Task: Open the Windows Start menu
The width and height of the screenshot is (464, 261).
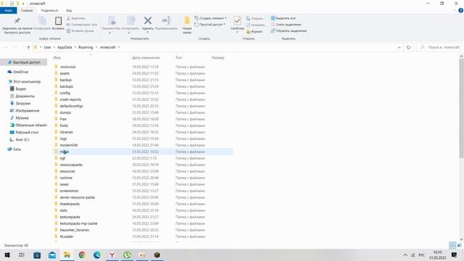Action: [x=7, y=254]
